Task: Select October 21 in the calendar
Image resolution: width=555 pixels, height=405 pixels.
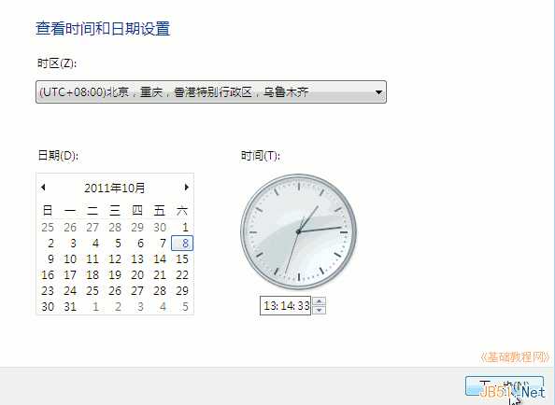Action: [x=160, y=275]
